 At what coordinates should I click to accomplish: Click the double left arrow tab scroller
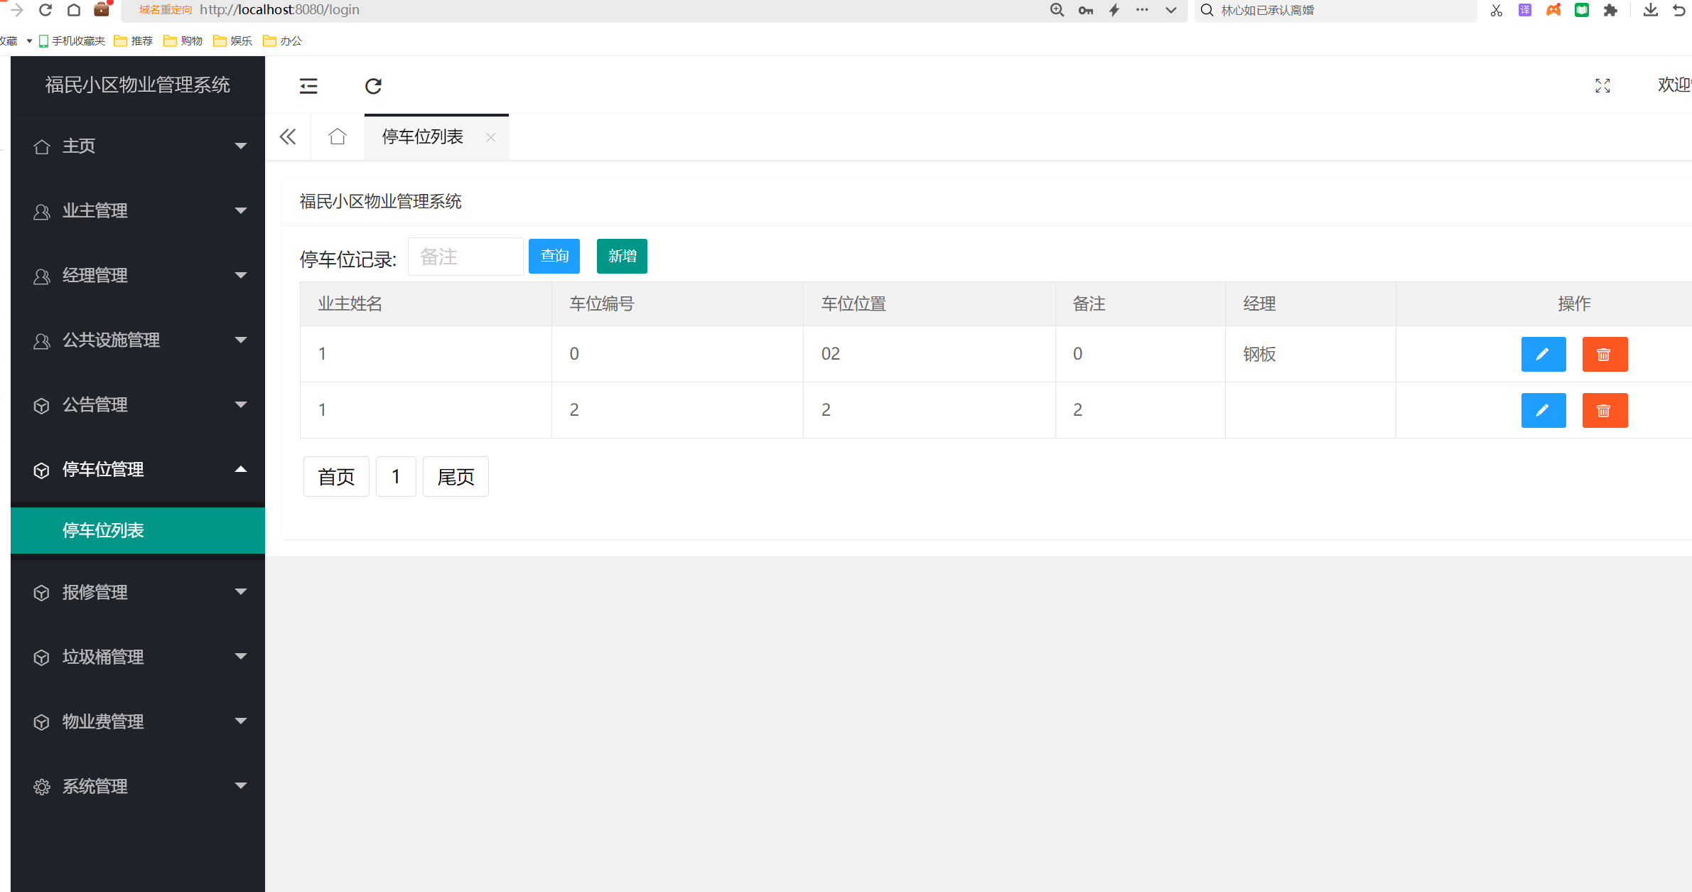pos(288,136)
